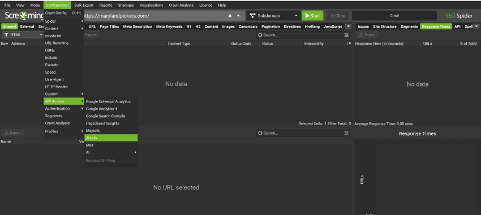The height and width of the screenshot is (215, 481).
Task: Open the Reports menu
Action: [106, 5]
